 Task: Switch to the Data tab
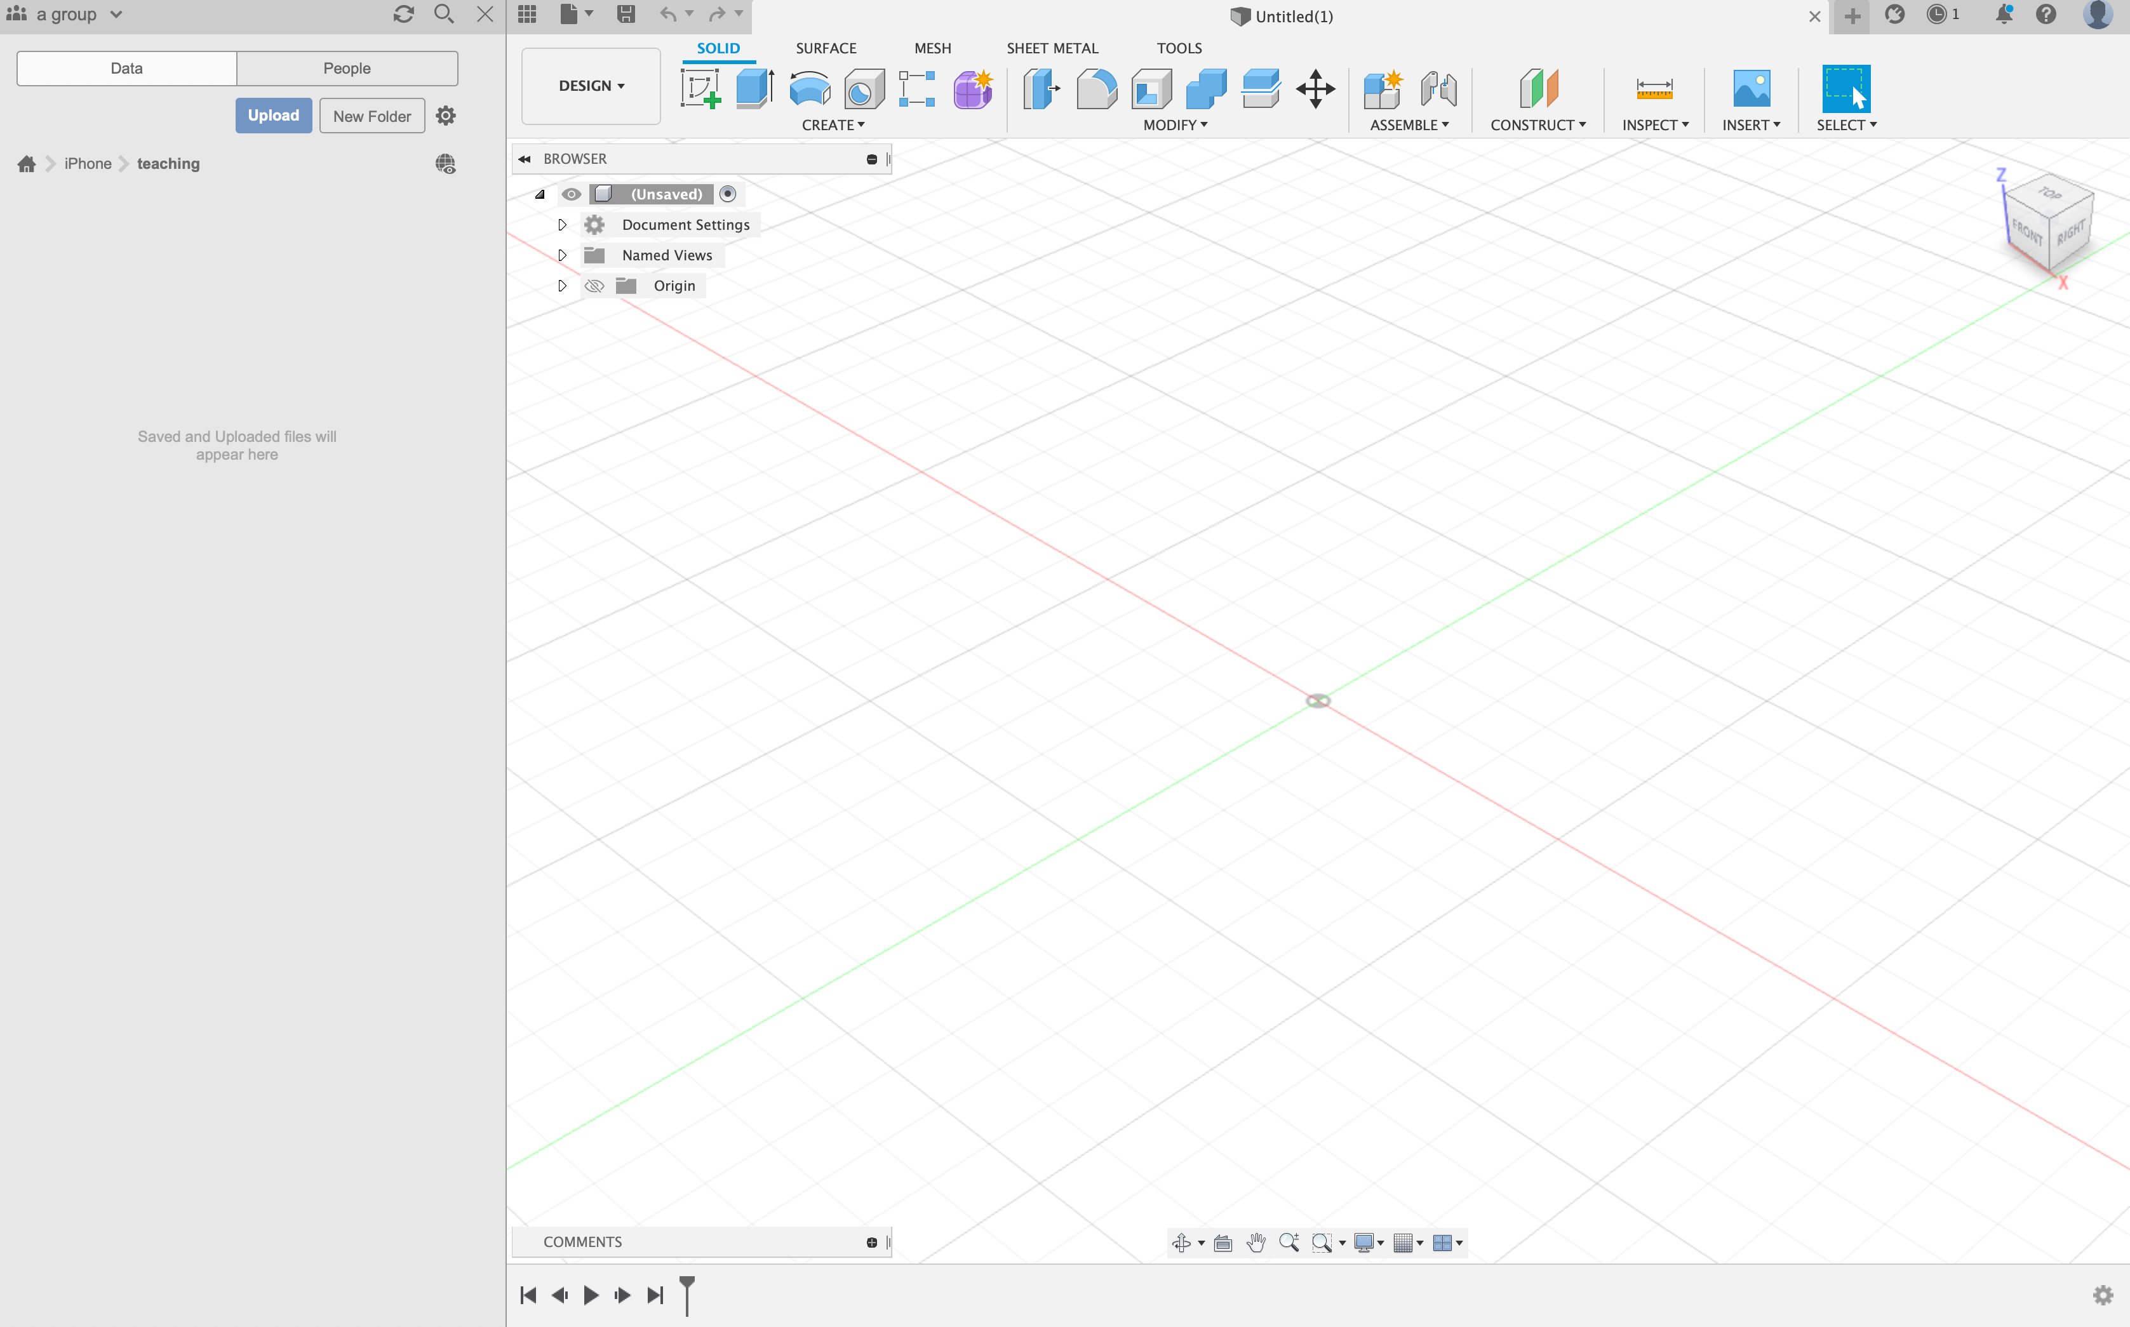tap(126, 69)
